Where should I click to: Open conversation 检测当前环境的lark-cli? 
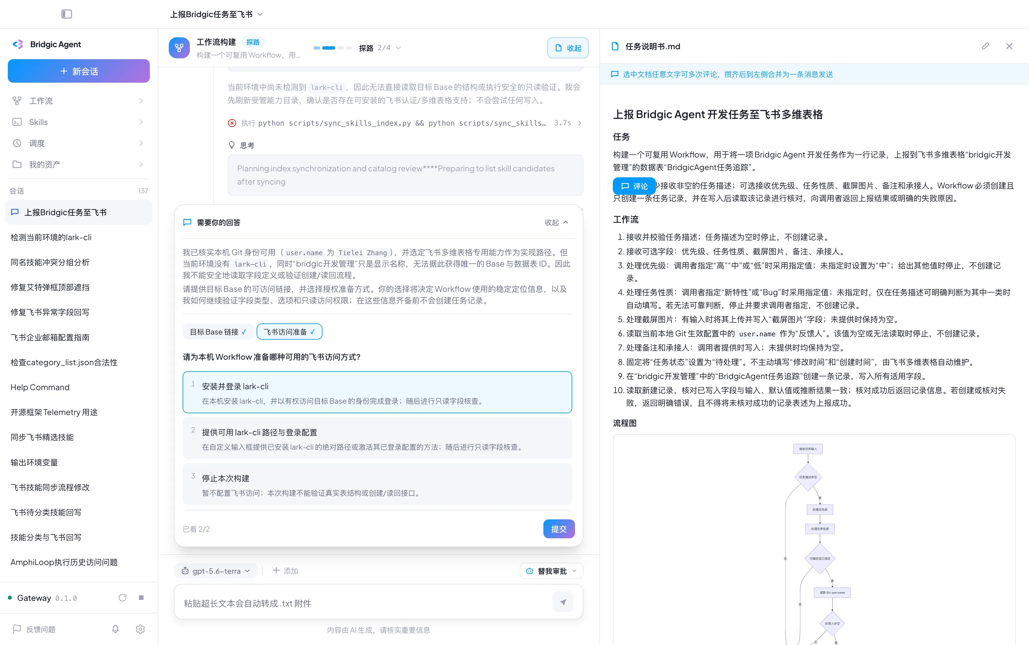pyautogui.click(x=79, y=238)
